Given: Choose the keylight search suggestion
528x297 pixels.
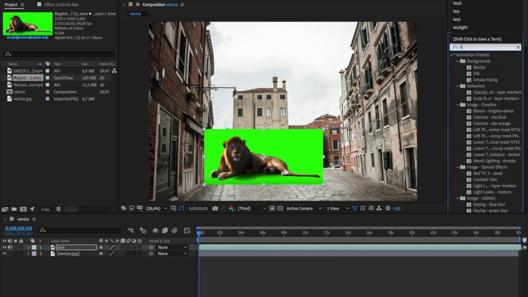Looking at the screenshot, I should coord(460,27).
